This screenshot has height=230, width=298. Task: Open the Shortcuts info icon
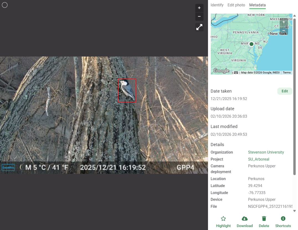coord(283,219)
